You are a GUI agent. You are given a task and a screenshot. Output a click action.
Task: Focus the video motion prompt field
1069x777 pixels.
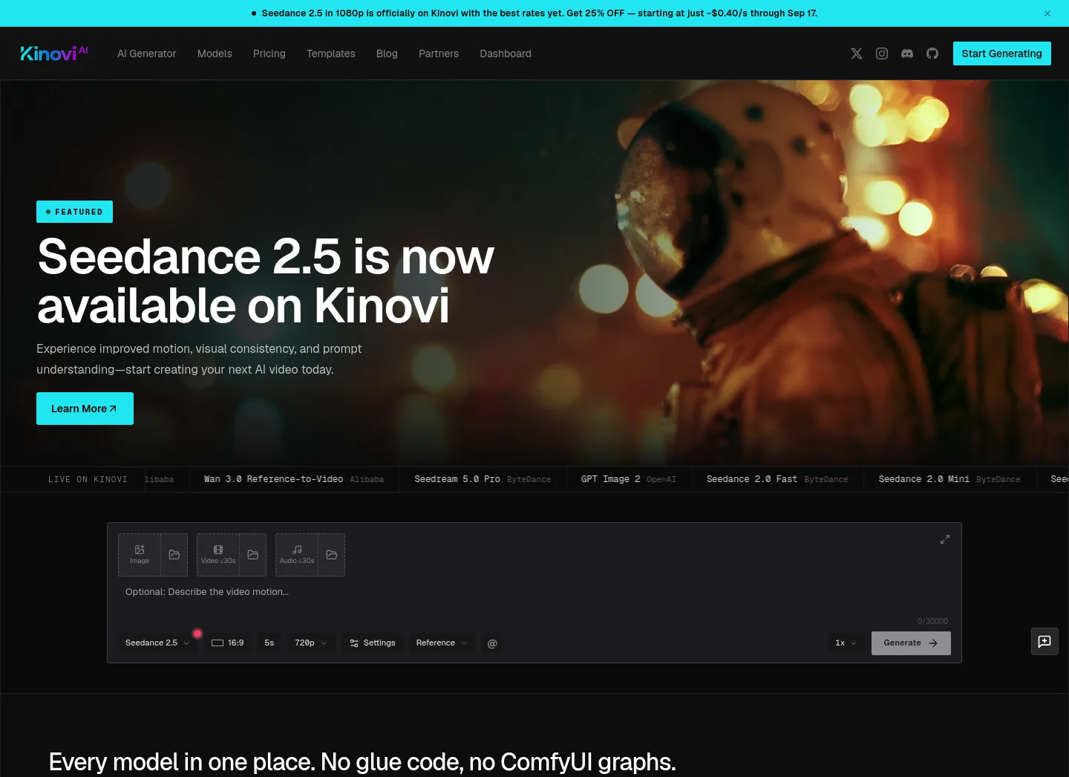[534, 597]
